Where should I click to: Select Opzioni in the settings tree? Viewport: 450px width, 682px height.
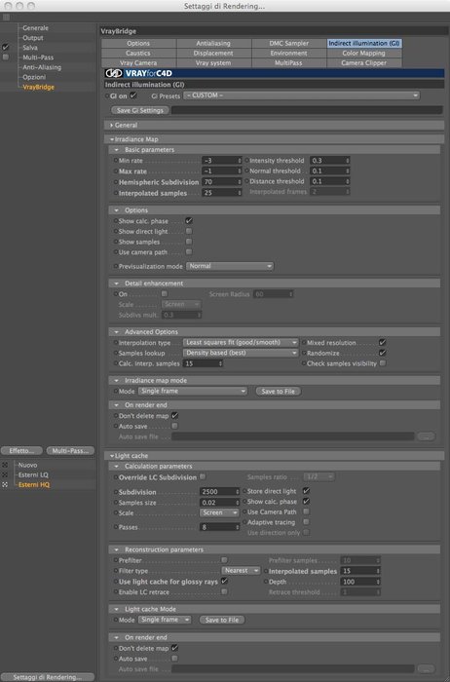(34, 77)
